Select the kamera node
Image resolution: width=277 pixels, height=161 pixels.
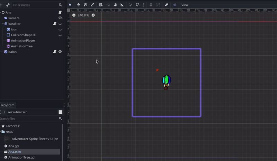(x=14, y=18)
